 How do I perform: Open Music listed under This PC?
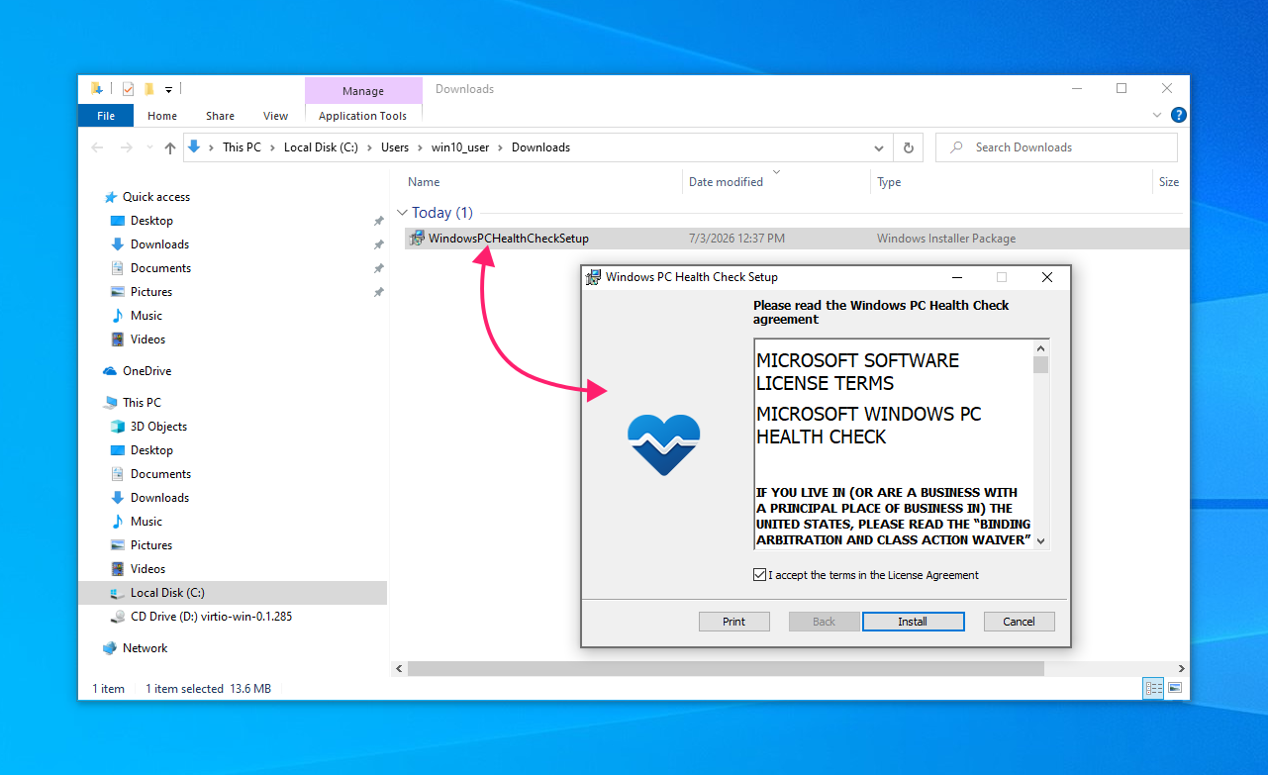(146, 522)
